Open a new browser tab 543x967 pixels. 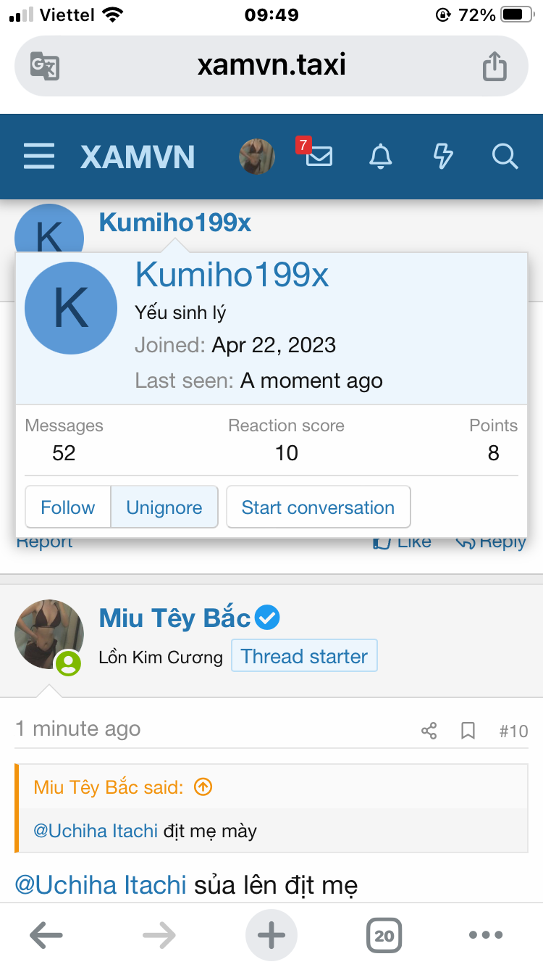[271, 935]
